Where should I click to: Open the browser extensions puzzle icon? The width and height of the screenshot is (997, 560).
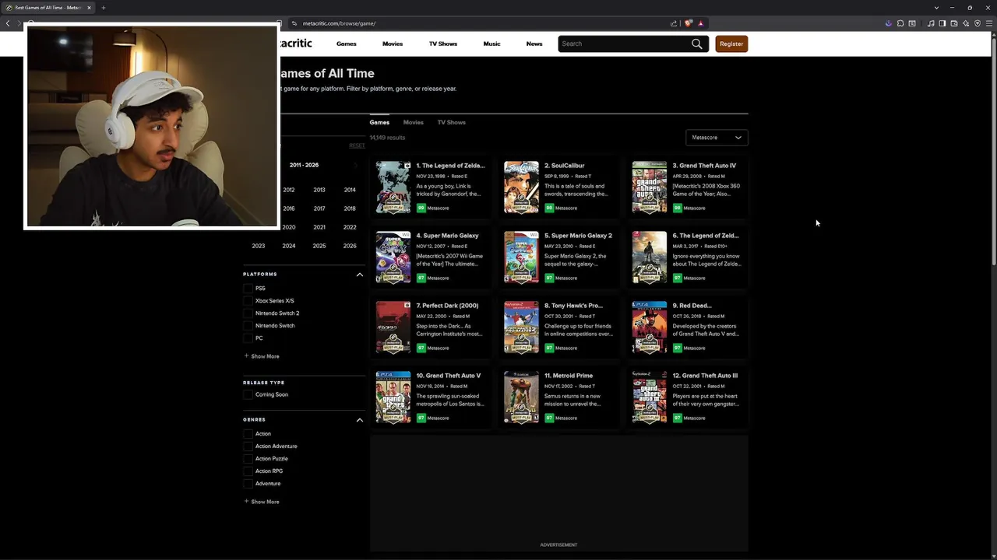pos(900,23)
